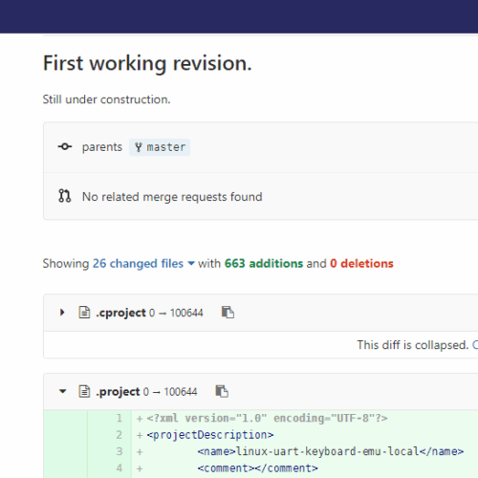This screenshot has width=478, height=478.
Task: Copy the .cproject file path
Action: [x=228, y=312]
